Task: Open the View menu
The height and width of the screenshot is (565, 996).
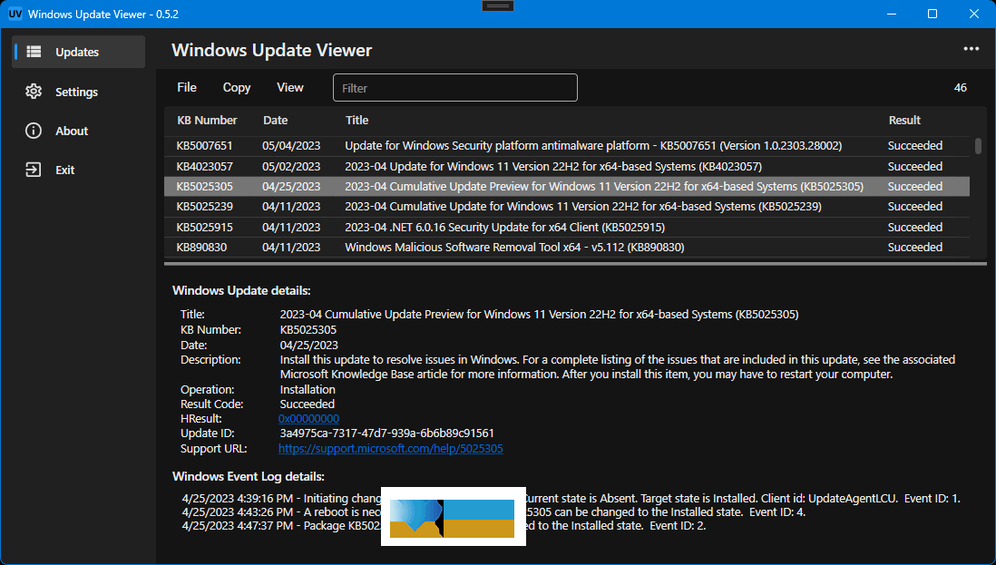Action: (x=290, y=88)
